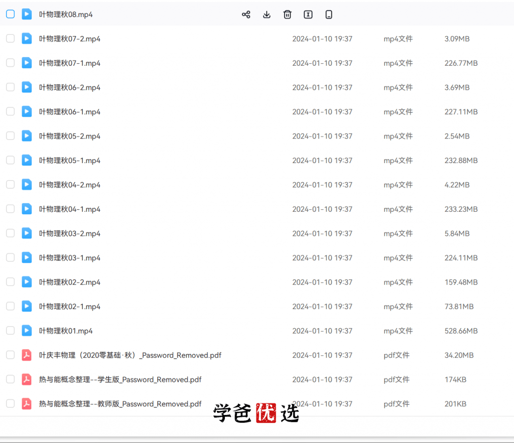Image resolution: width=514 pixels, height=443 pixels.
Task: Click the PDF icon of 热与能概念整理--教师版
Action: tap(27, 404)
